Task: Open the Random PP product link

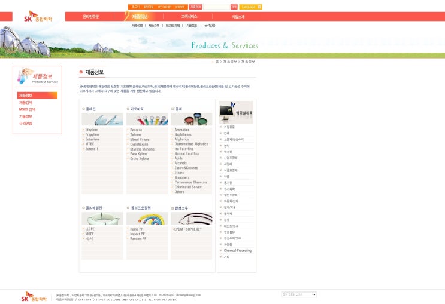Action: (x=138, y=239)
